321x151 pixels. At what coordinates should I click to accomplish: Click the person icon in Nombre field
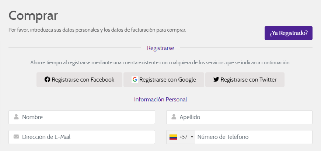[x=16, y=117]
